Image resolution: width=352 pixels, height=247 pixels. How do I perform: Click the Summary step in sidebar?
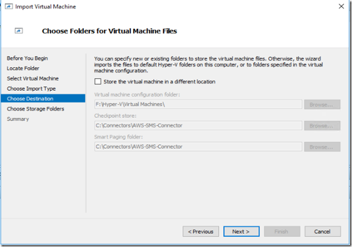(x=18, y=119)
